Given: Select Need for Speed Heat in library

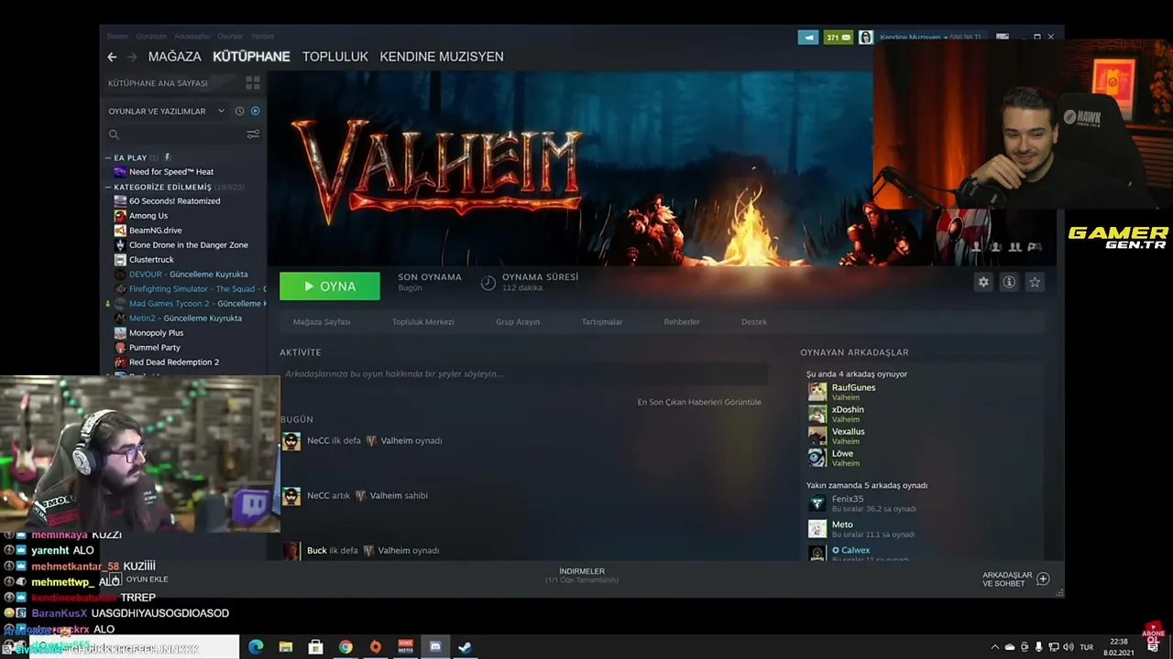Looking at the screenshot, I should (171, 172).
